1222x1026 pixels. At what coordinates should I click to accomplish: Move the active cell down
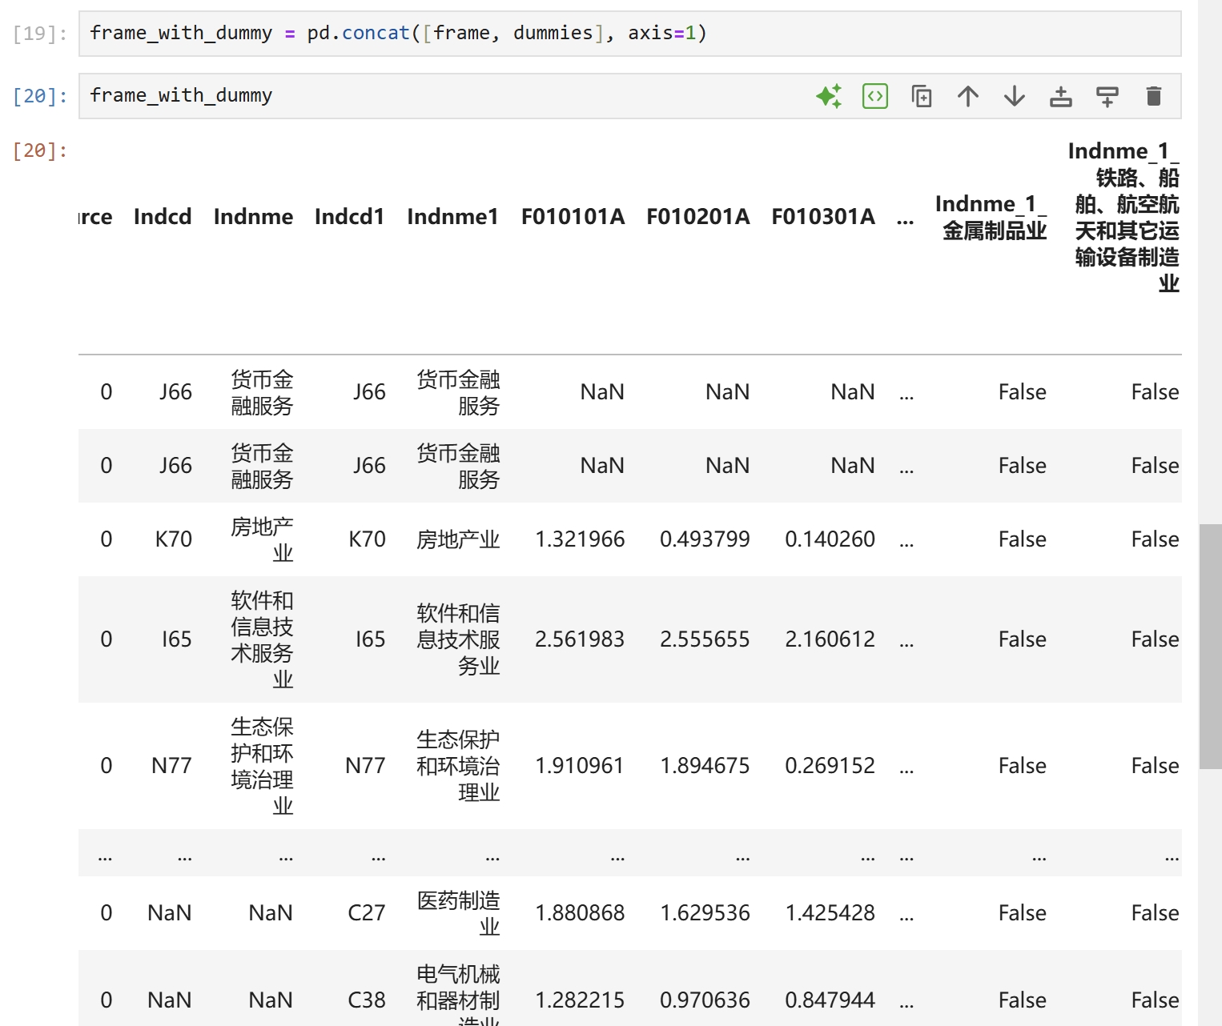point(1015,96)
